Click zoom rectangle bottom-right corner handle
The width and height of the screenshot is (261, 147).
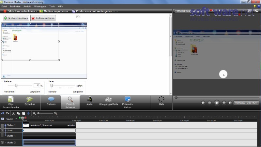pyautogui.click(x=59, y=60)
